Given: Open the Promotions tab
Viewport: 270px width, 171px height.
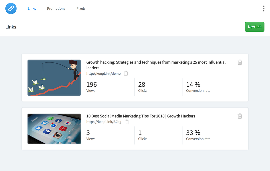Looking at the screenshot, I should 56,9.
